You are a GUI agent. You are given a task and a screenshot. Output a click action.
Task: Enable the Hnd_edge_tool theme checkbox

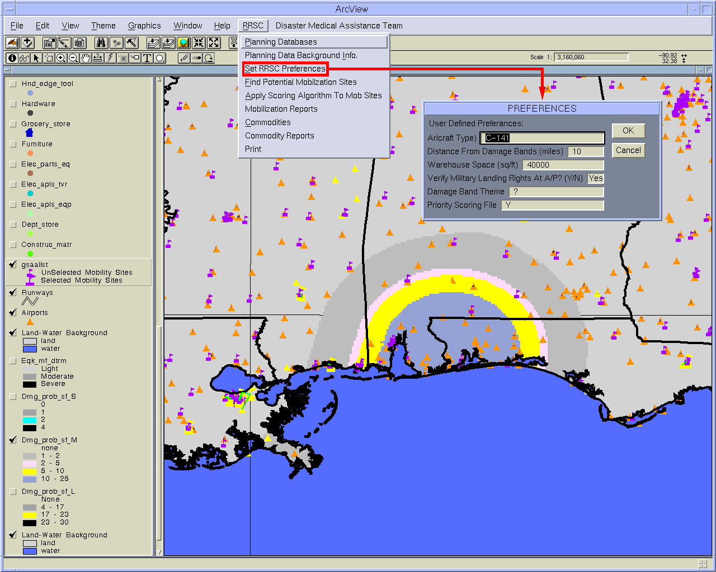click(x=13, y=84)
